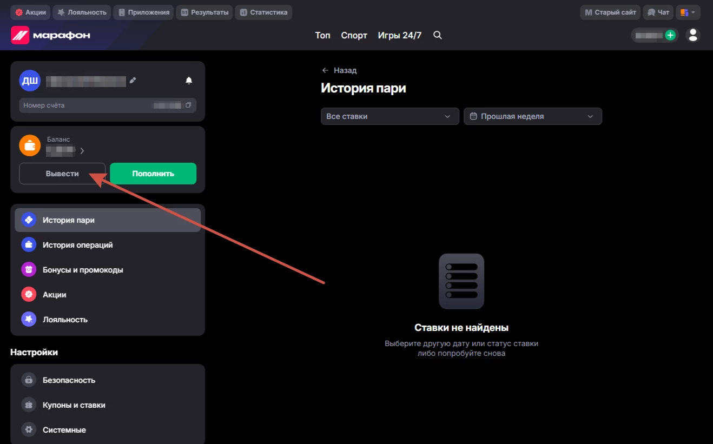Copy the account number icon

[188, 105]
